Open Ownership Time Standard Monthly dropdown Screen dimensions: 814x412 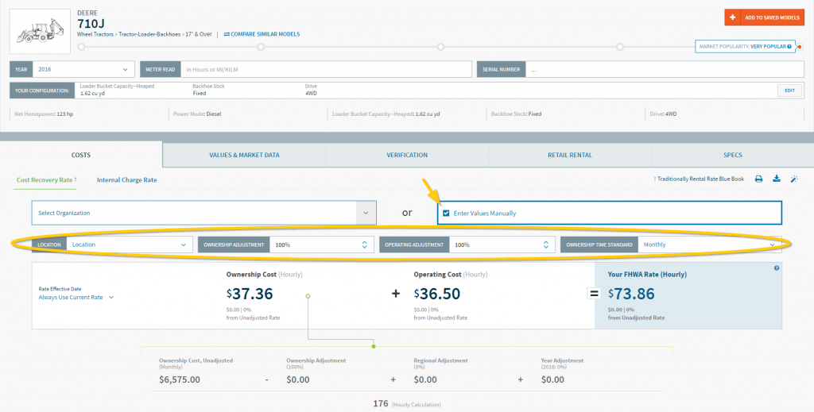(x=709, y=245)
